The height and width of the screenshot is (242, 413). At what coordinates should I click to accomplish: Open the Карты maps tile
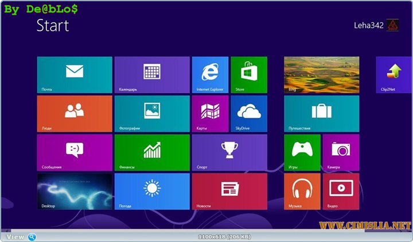(x=210, y=114)
